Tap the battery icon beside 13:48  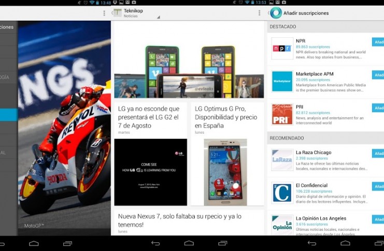click(97, 3)
